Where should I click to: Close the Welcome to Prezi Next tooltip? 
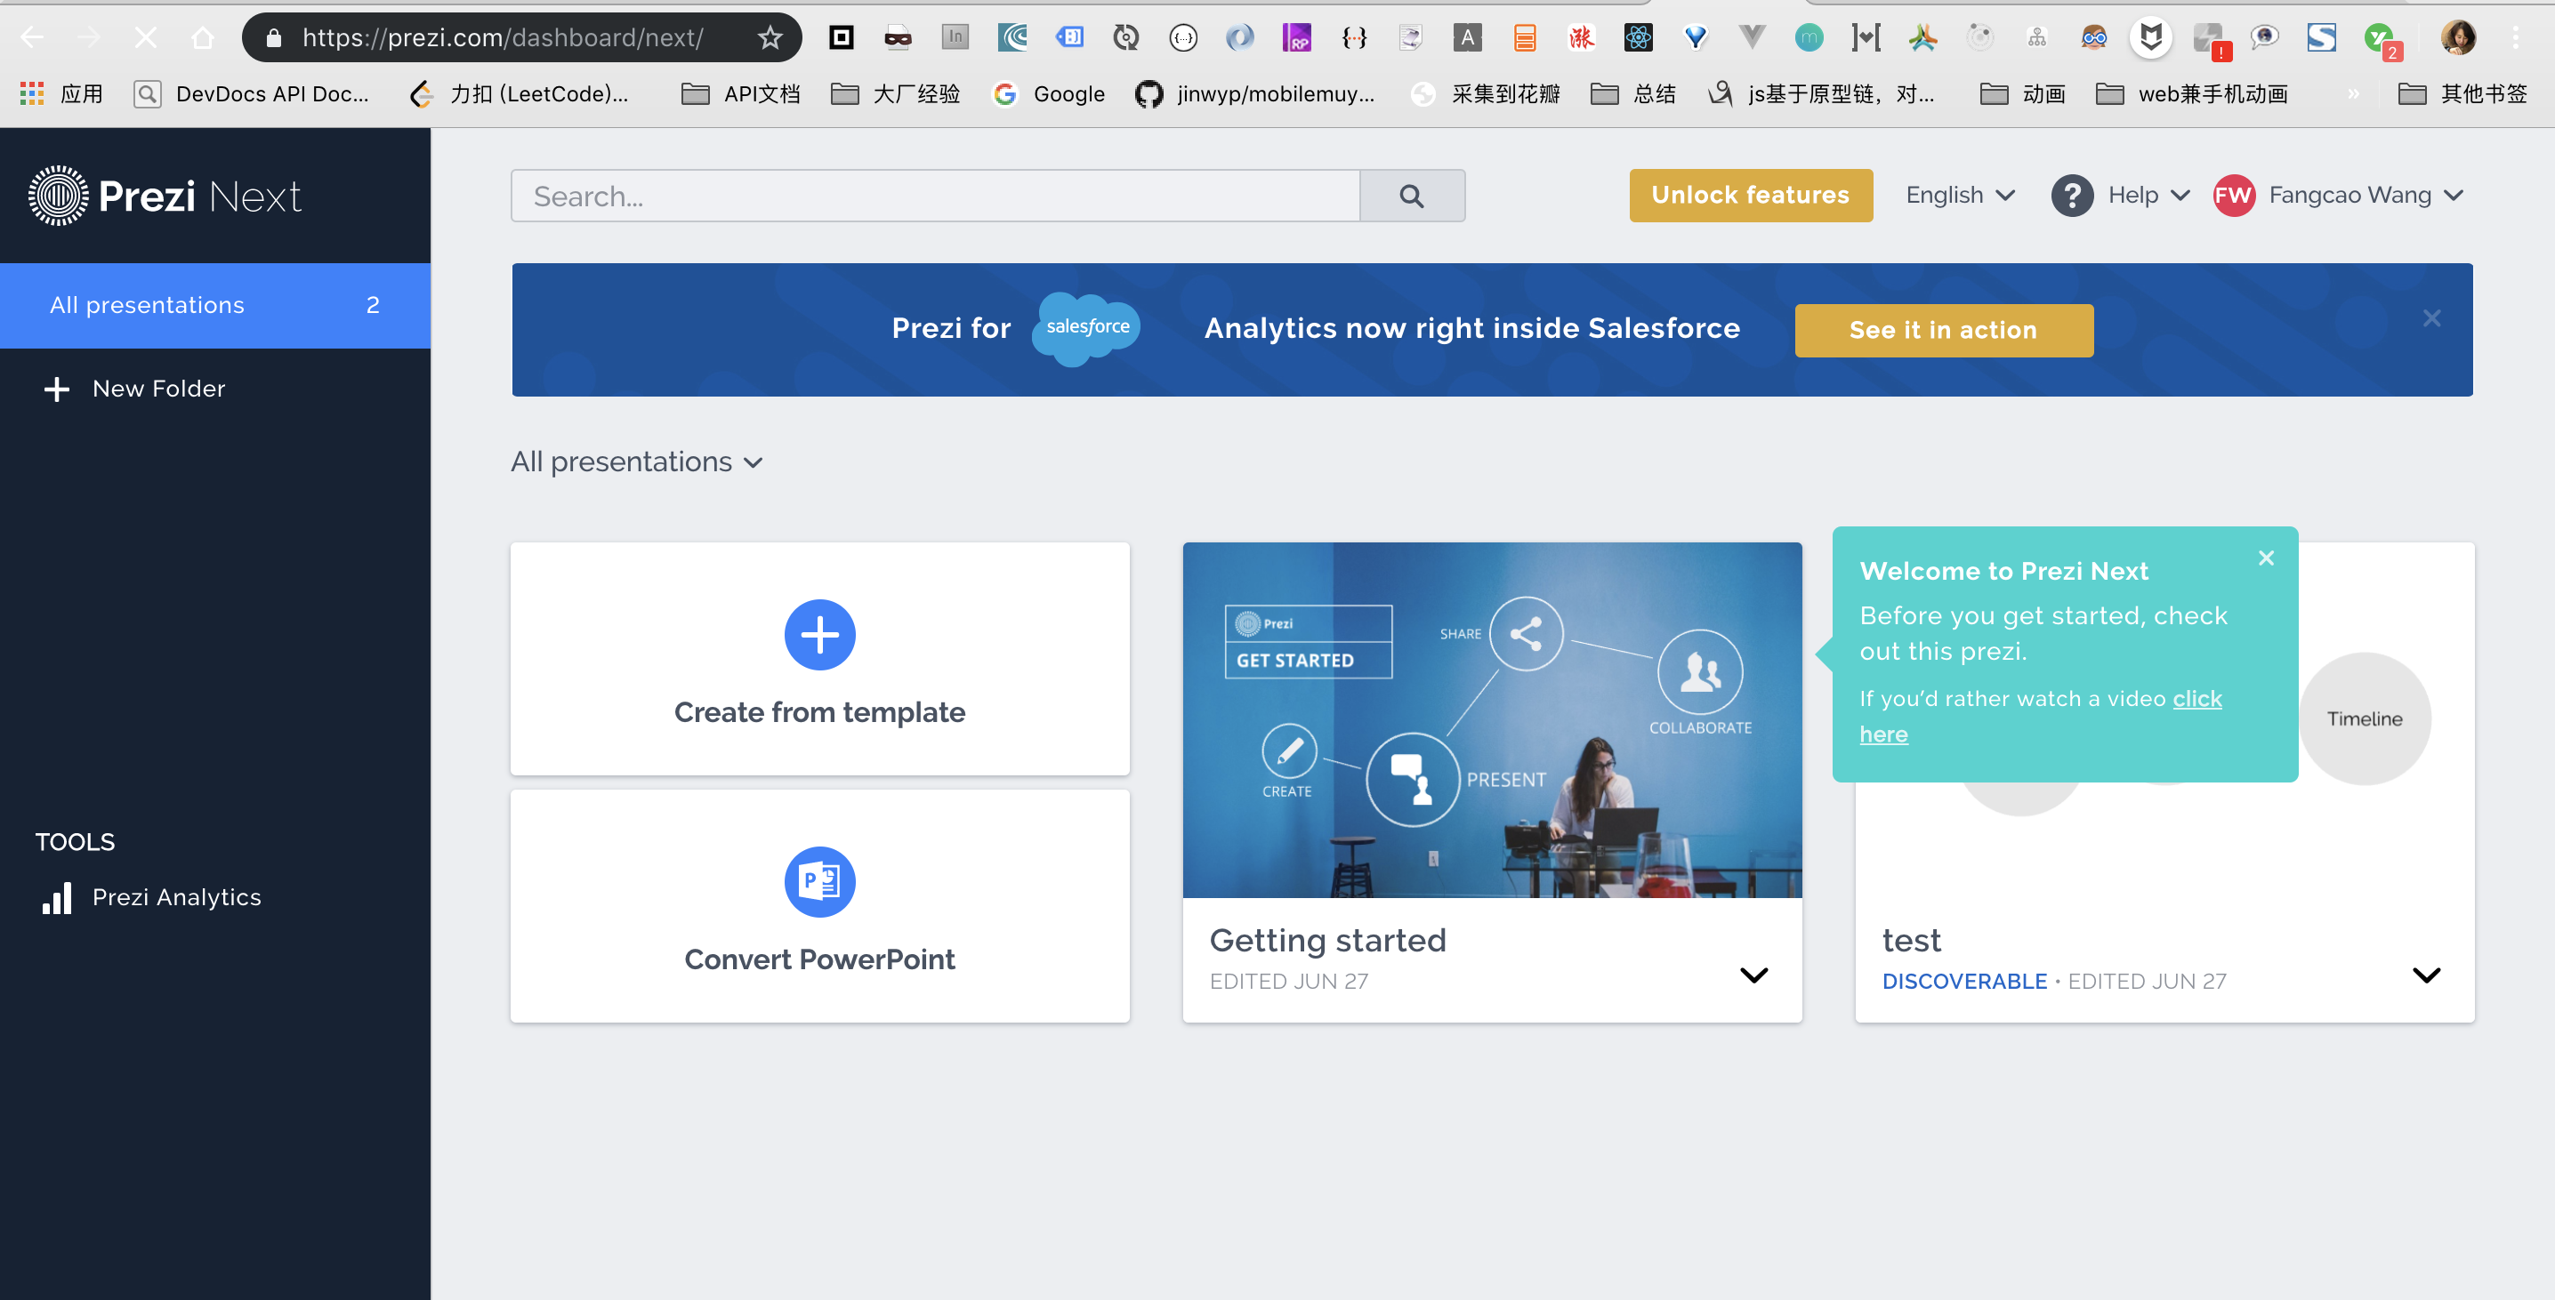[x=2265, y=558]
